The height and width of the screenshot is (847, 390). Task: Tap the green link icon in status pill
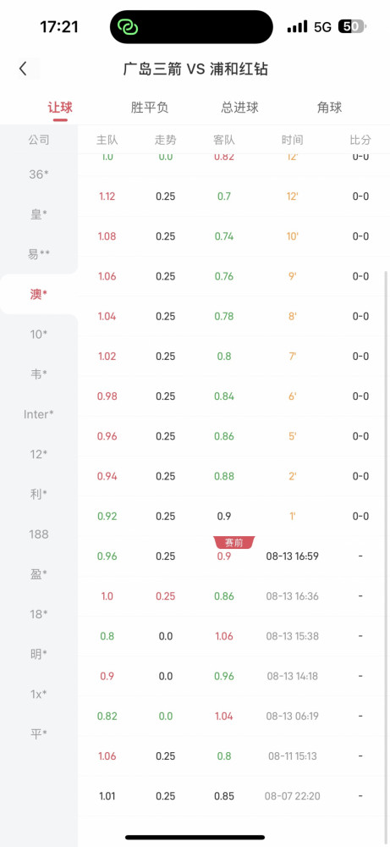pyautogui.click(x=129, y=27)
